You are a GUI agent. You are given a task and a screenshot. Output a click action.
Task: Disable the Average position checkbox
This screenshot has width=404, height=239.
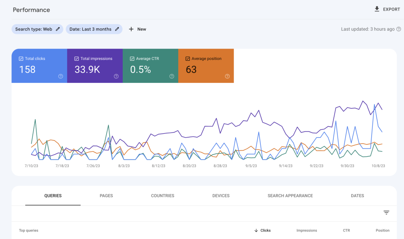187,59
